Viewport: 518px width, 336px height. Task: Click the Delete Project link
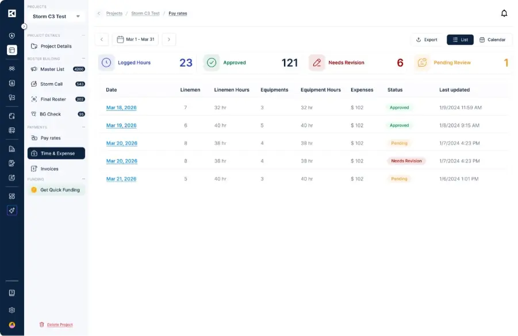coord(60,325)
